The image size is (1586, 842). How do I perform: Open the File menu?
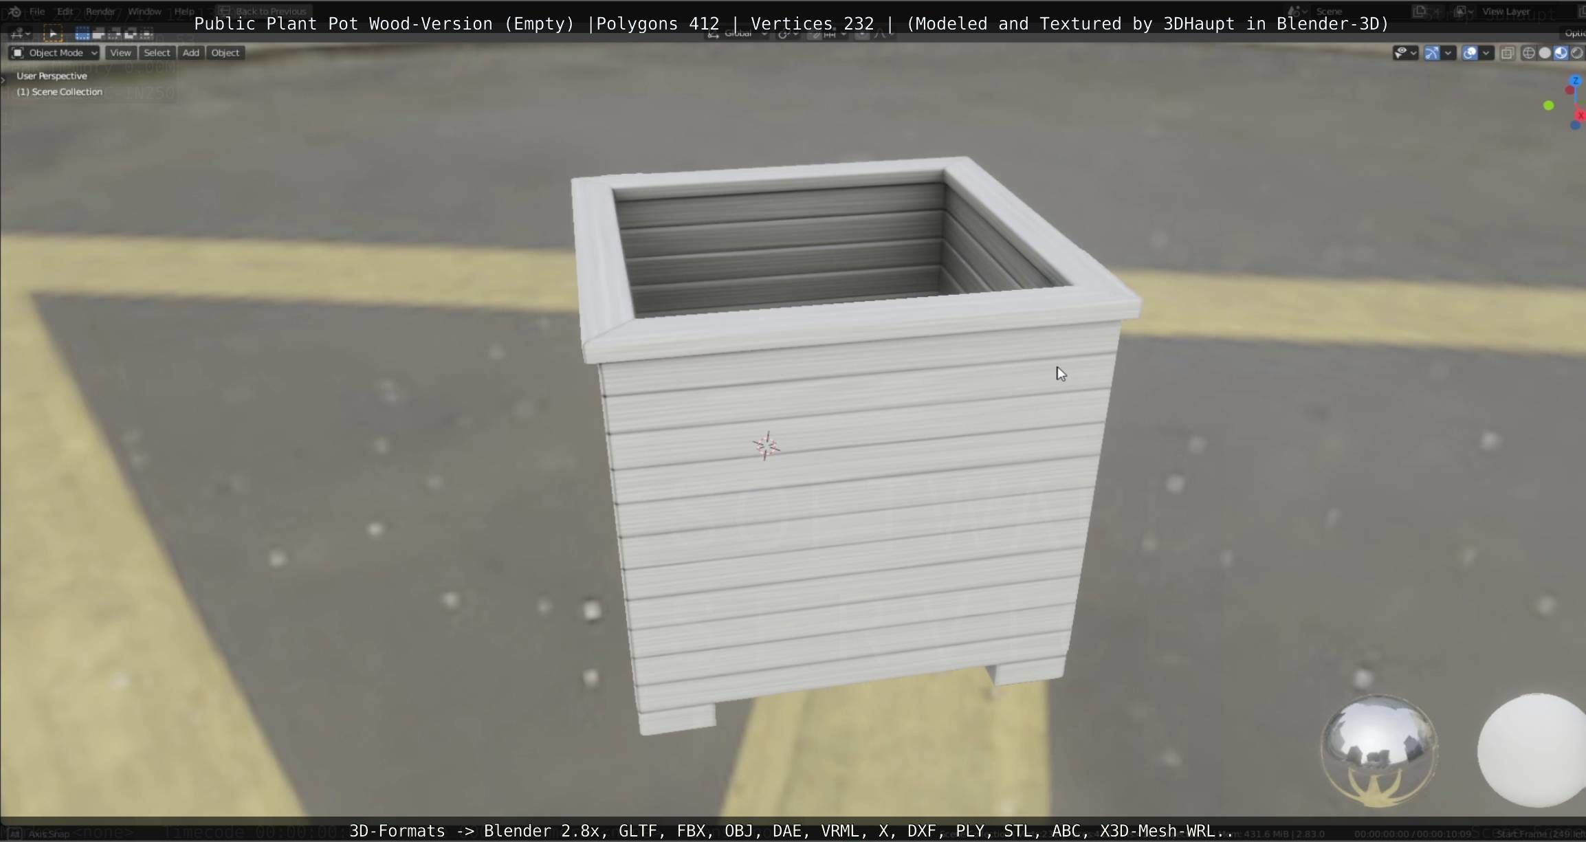coord(37,11)
